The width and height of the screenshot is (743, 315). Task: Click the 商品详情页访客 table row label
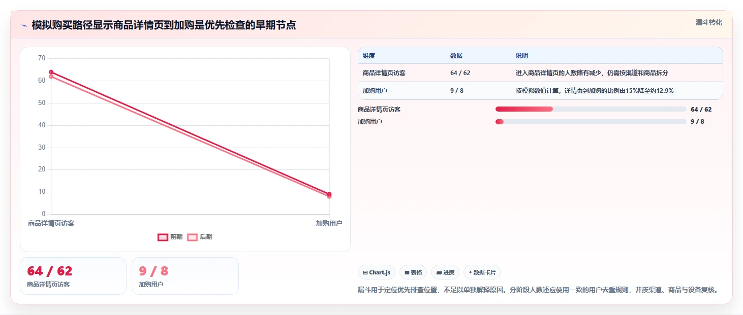pyautogui.click(x=384, y=73)
